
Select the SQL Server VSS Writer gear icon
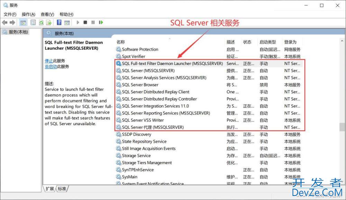tap(118, 120)
